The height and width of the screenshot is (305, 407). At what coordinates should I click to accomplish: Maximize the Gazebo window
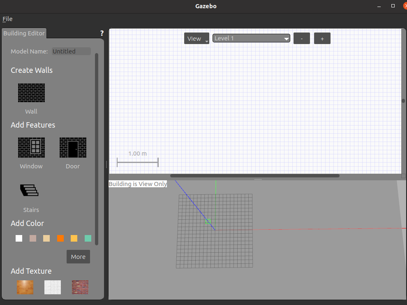click(x=393, y=6)
